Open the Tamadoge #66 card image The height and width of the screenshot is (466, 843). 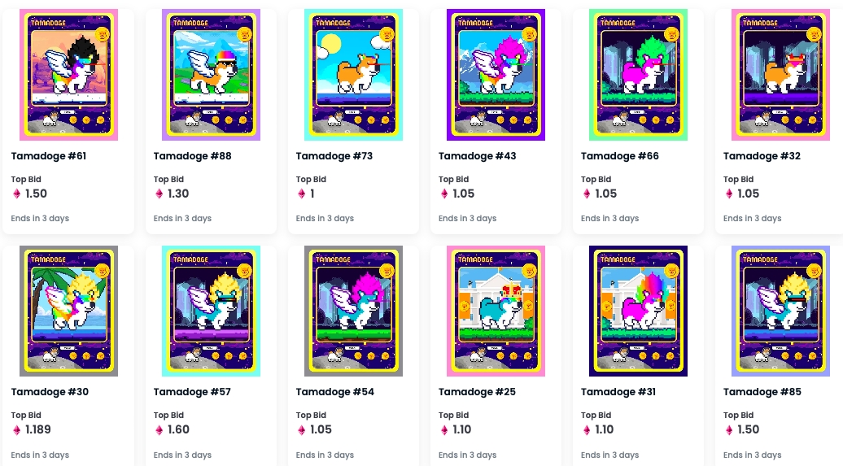point(638,75)
